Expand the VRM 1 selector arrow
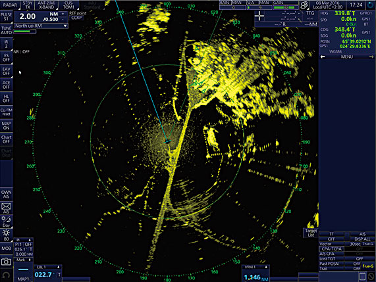The width and height of the screenshot is (376, 282). click(x=266, y=267)
